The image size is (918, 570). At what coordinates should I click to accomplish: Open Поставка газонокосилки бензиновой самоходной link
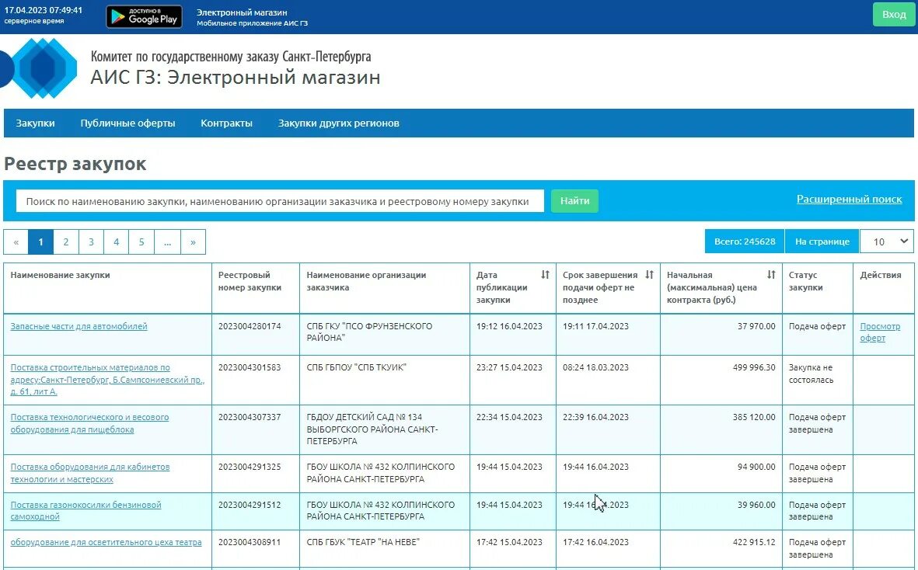click(86, 511)
